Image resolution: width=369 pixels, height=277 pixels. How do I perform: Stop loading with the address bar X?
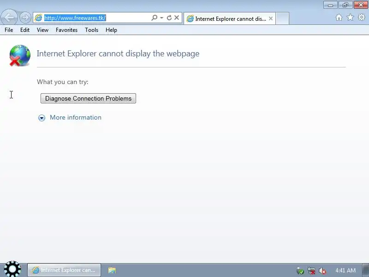tap(177, 18)
